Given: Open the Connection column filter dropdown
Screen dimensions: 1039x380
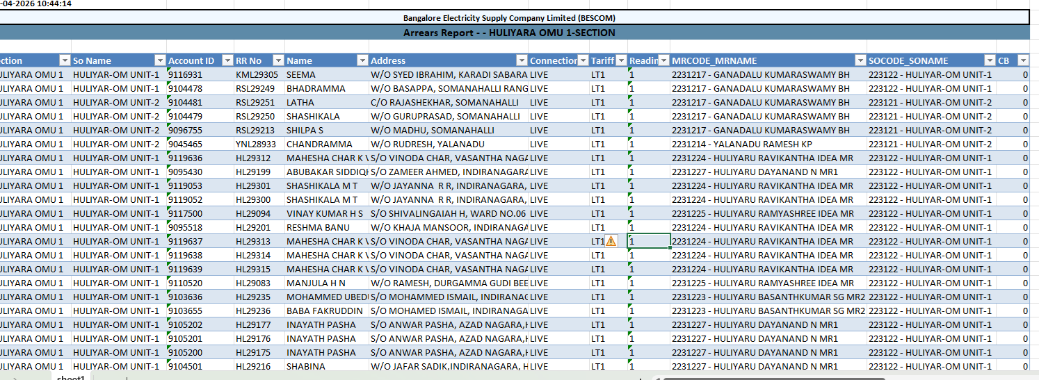Looking at the screenshot, I should click(x=583, y=60).
